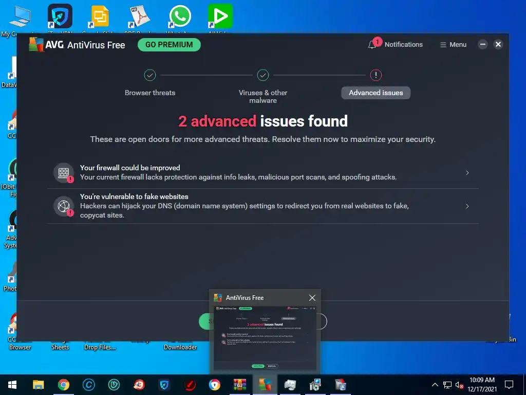
Task: Click the AVG logo in title bar
Action: click(36, 44)
